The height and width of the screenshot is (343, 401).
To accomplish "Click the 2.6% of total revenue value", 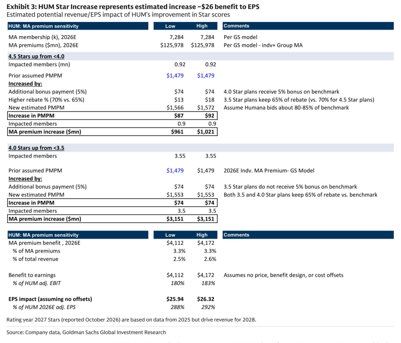I will [x=210, y=259].
